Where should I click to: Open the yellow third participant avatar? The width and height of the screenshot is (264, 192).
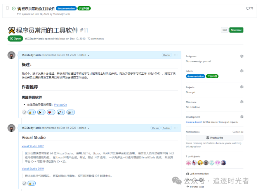[200, 163]
